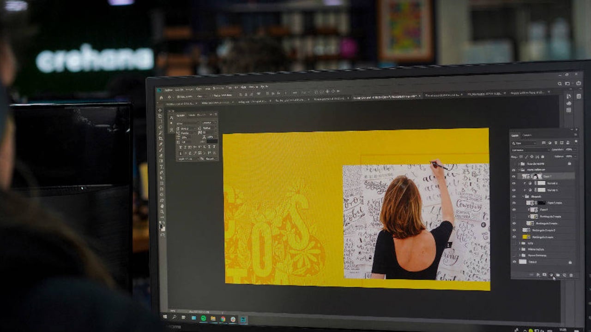This screenshot has width=591, height=332.
Task: Click the foreground color swatch
Action: [x=162, y=226]
